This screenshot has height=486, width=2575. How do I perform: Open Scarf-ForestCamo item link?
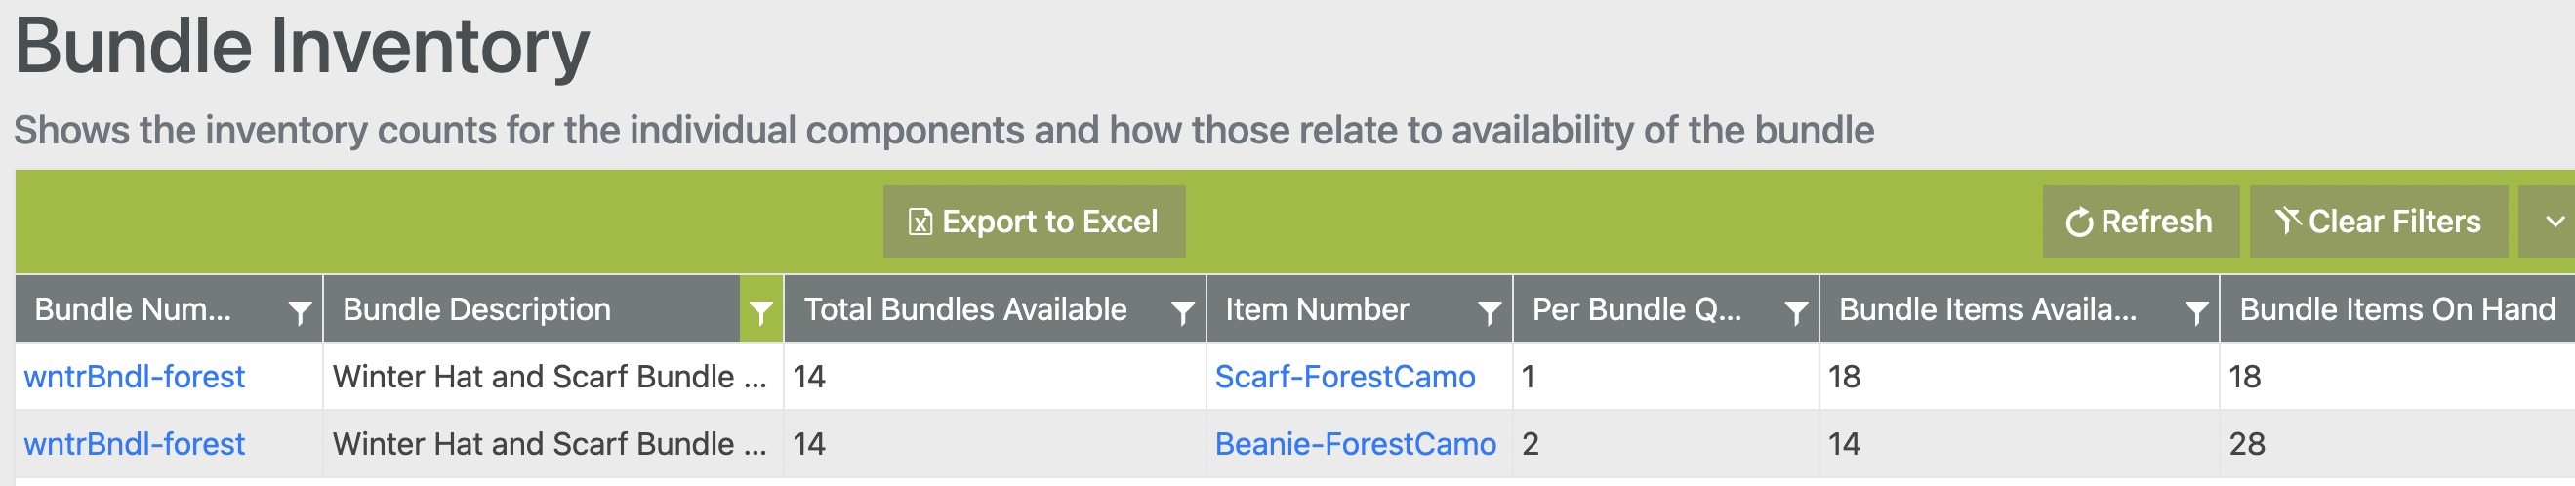click(x=1344, y=377)
